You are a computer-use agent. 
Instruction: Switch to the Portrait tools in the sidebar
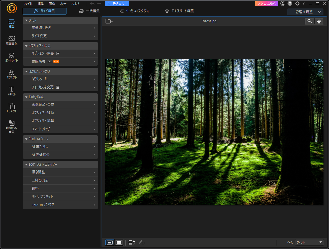[x=11, y=58]
